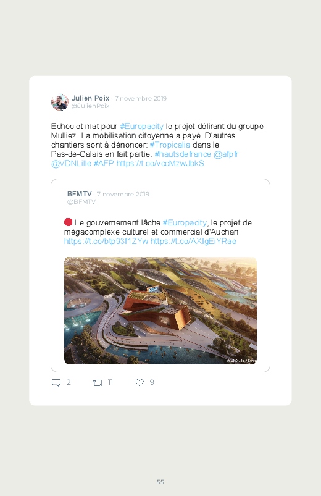Open Julien Poix profile avatar
The width and height of the screenshot is (321, 496).
[x=60, y=102]
